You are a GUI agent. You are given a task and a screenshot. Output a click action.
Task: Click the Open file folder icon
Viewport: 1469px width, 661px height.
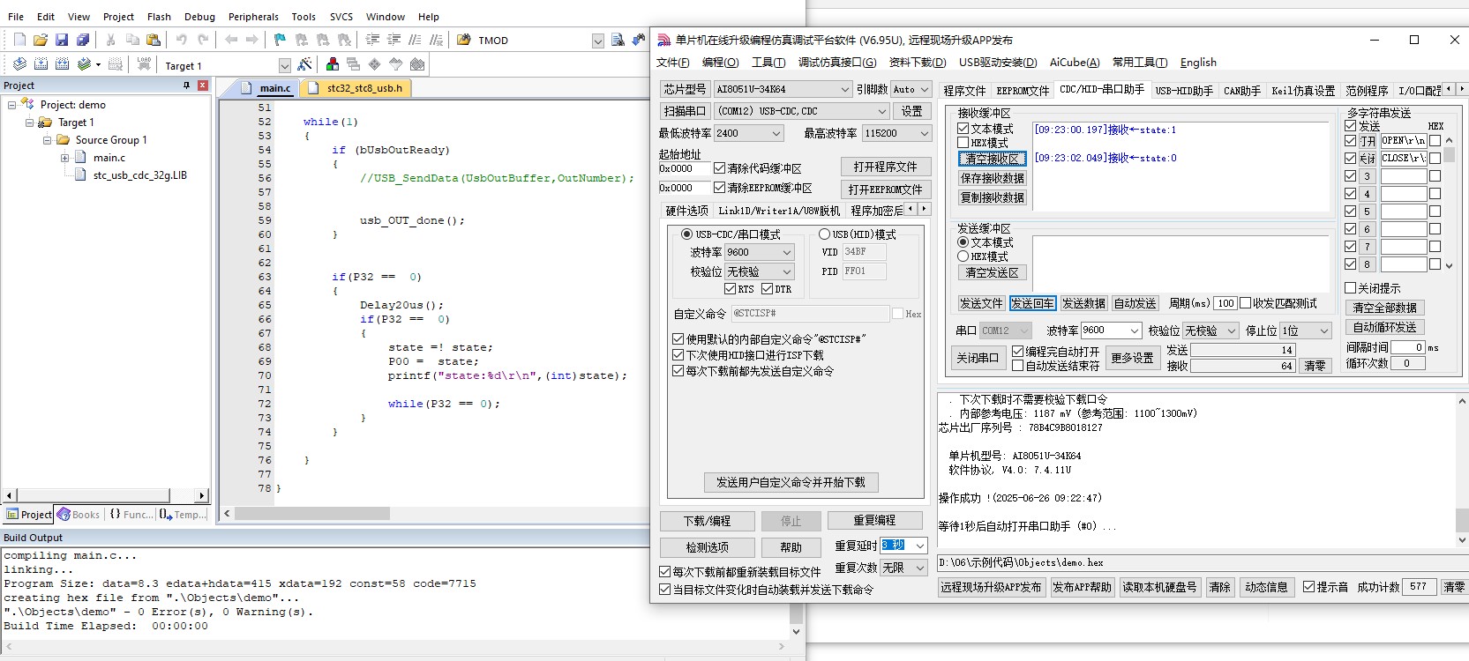[41, 40]
